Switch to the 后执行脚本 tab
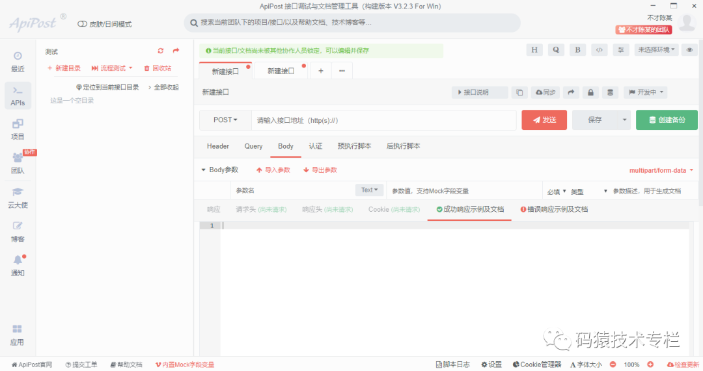Screen dimensions: 703x371 [x=403, y=146]
